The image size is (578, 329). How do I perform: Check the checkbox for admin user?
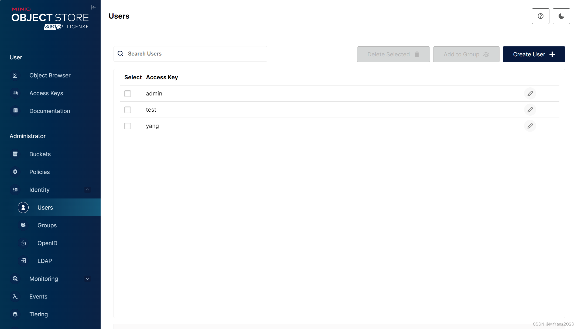[x=128, y=94]
